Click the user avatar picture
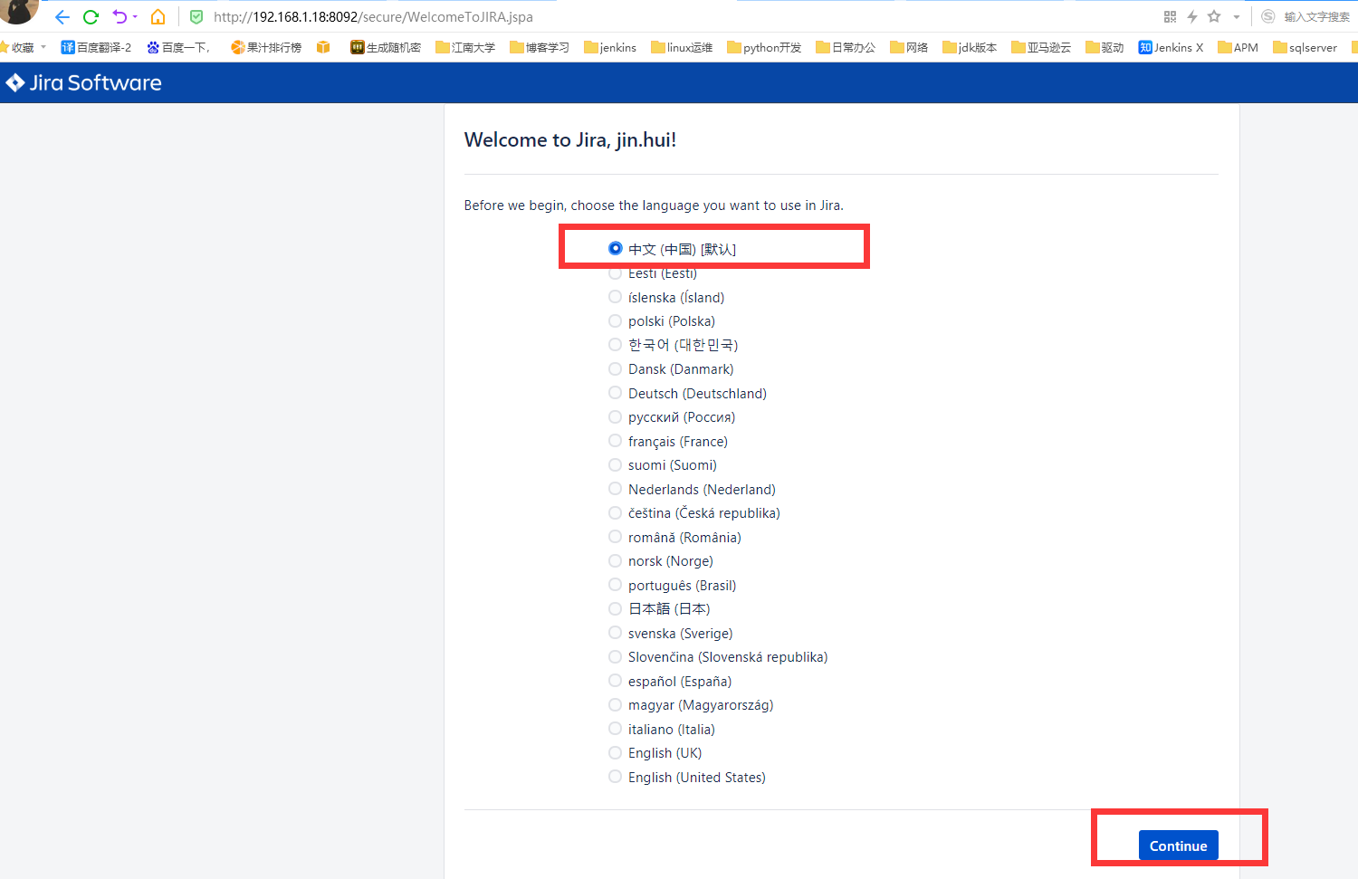The height and width of the screenshot is (879, 1358). point(18,11)
